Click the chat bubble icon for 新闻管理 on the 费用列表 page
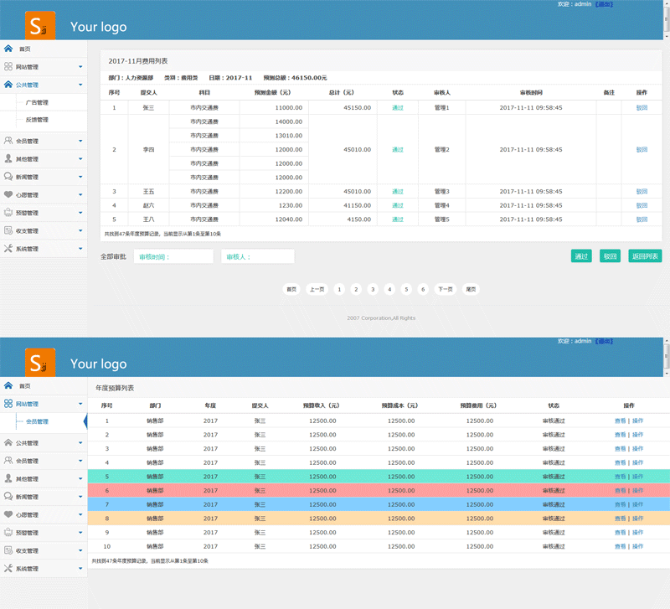670x609 pixels. 8,177
